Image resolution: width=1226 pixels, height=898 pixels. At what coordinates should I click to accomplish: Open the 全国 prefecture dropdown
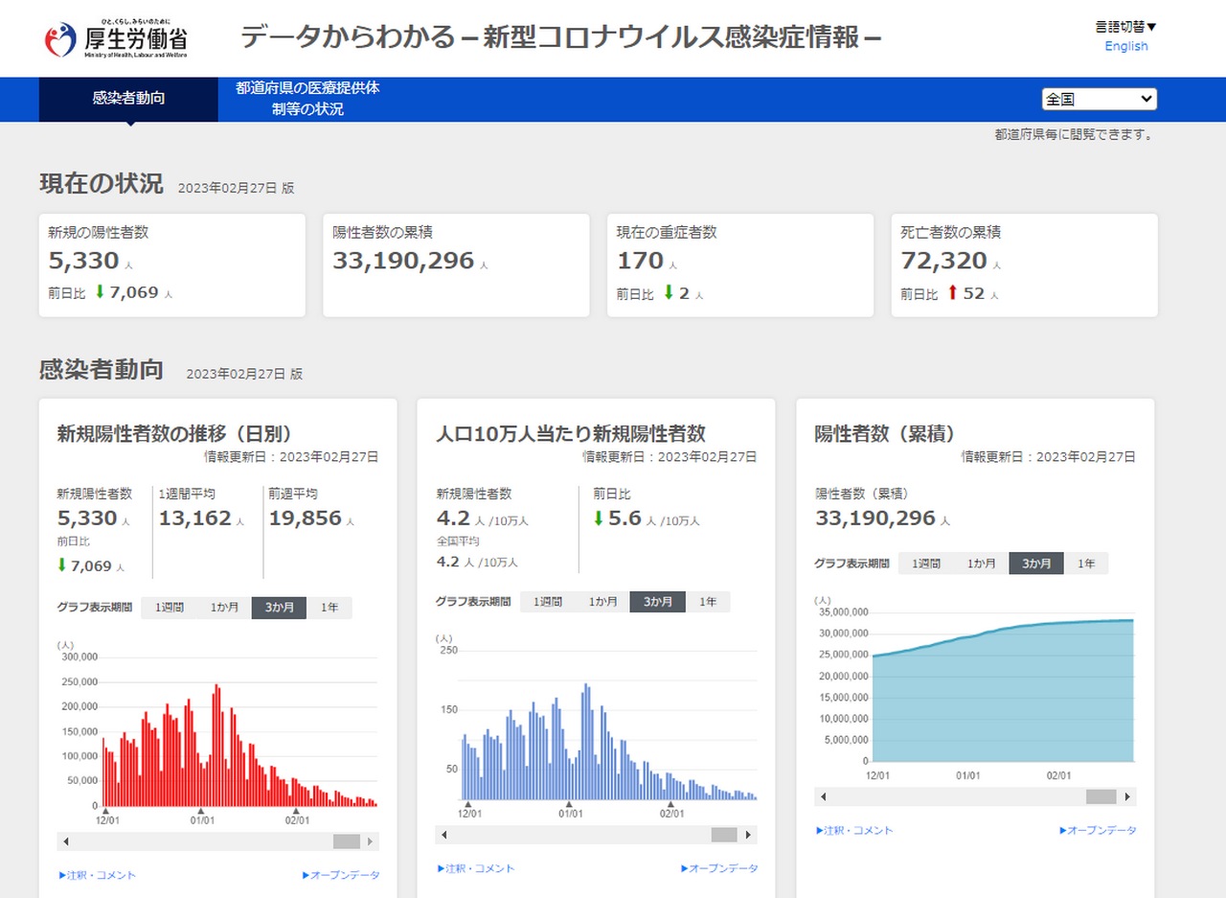(1099, 100)
